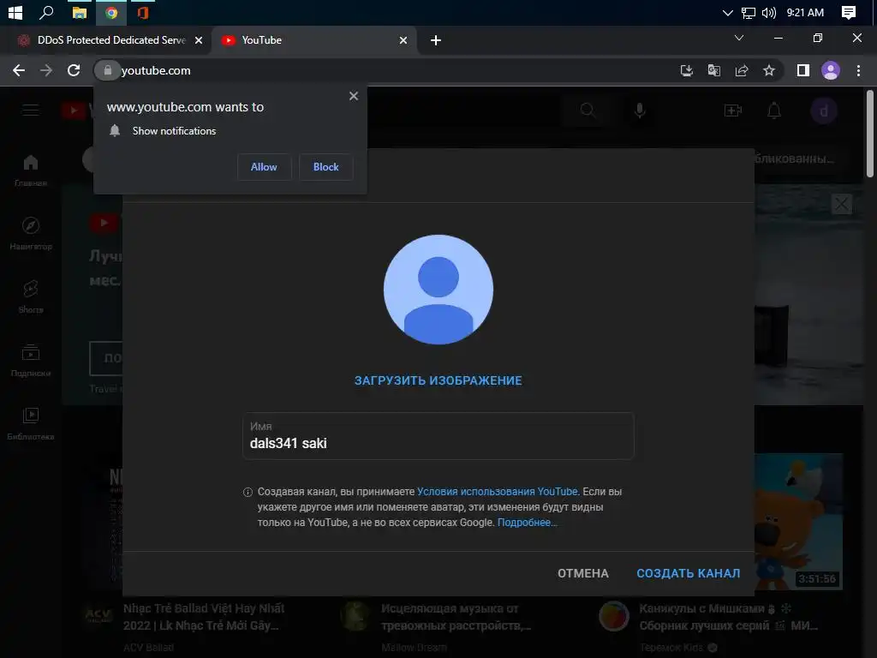Viewport: 877px width, 658px height.
Task: Open a new Chrome tab
Action: click(436, 40)
